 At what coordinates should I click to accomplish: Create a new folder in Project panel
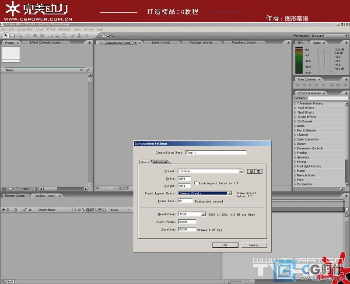pos(10,189)
